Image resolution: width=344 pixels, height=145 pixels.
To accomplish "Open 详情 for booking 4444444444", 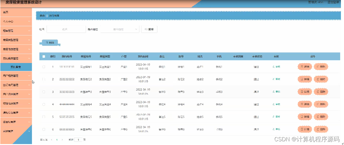I will click(305, 104).
